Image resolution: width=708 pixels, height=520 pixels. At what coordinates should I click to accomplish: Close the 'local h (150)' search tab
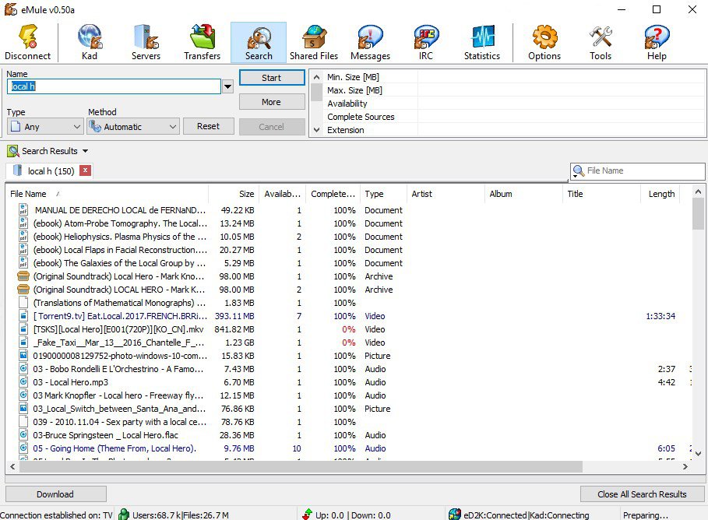86,170
